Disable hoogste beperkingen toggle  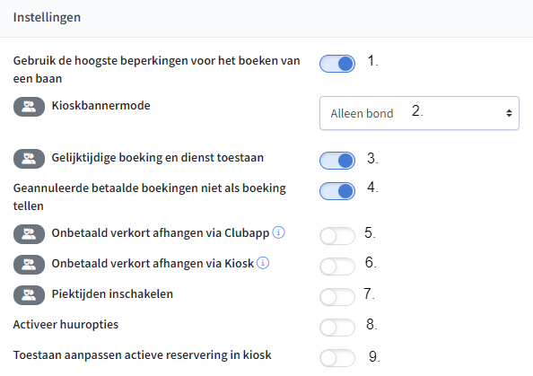(x=337, y=64)
